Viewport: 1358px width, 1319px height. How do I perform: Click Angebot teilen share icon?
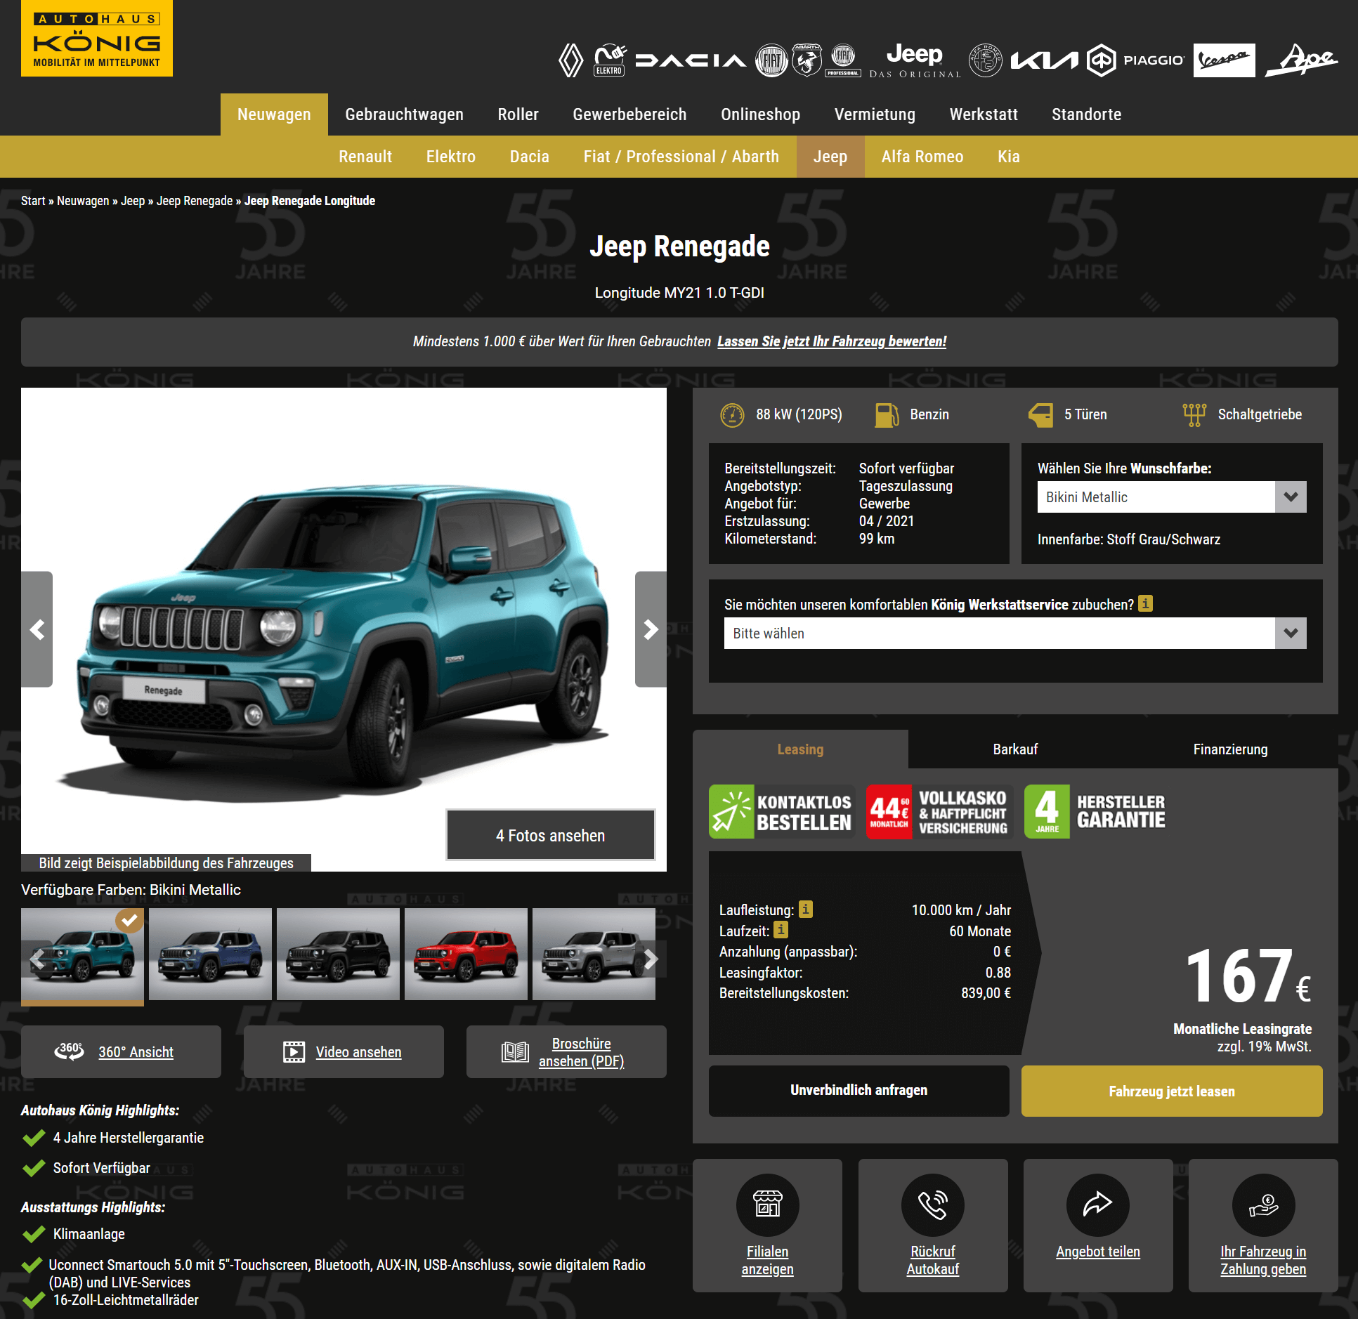(1098, 1205)
